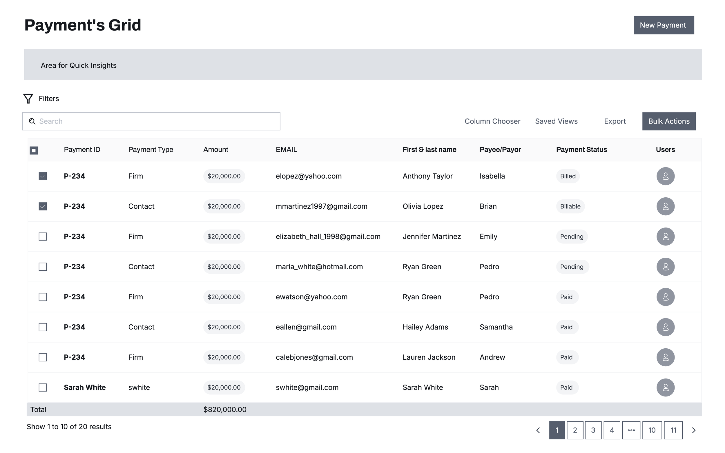725x453 pixels.
Task: Click the pagination ellipsis button
Action: click(x=631, y=430)
